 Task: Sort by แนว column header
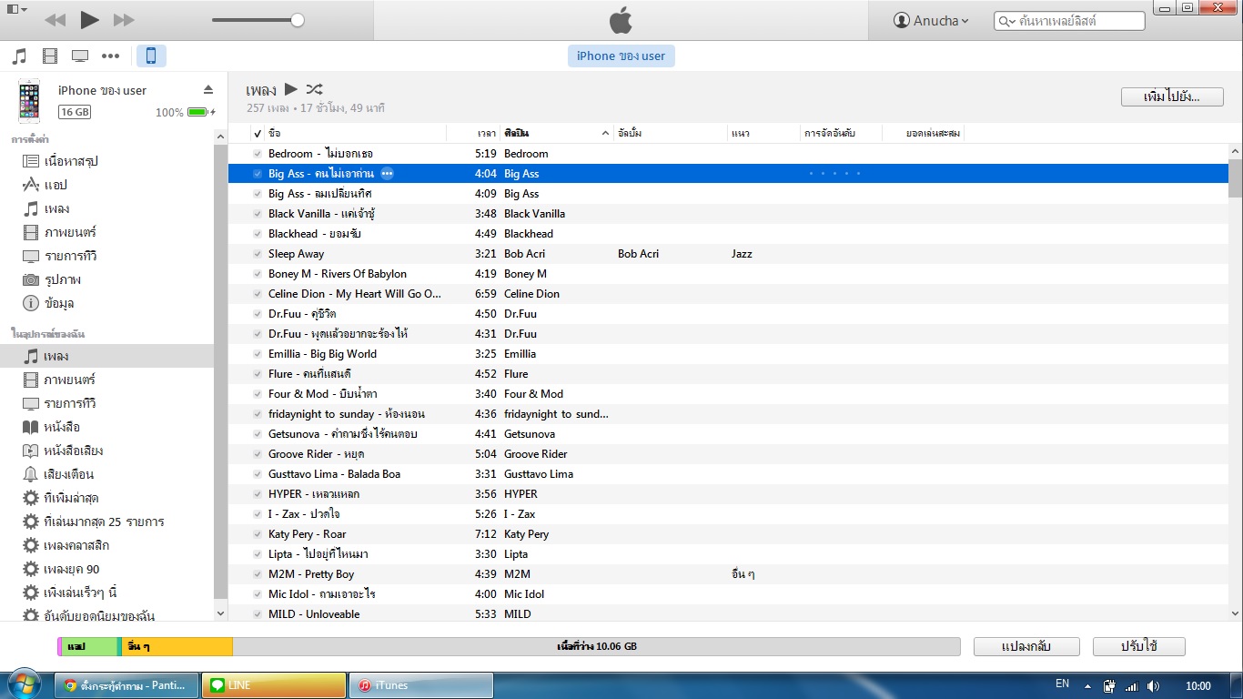point(763,134)
